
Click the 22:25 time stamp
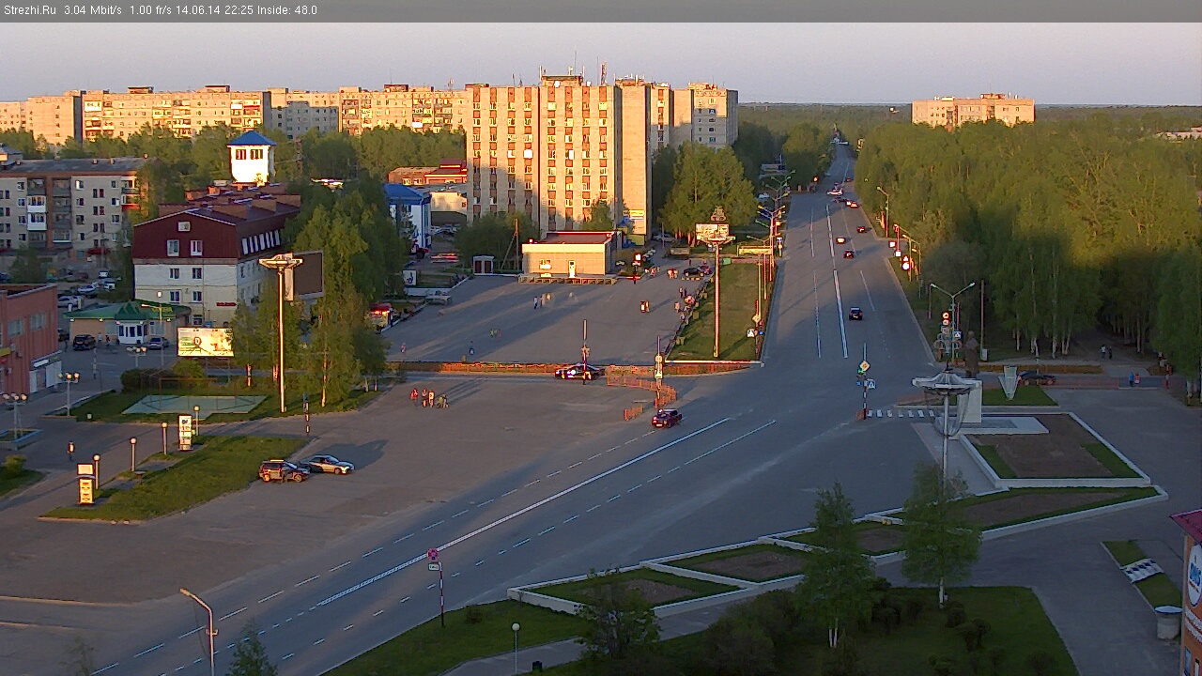click(x=240, y=10)
